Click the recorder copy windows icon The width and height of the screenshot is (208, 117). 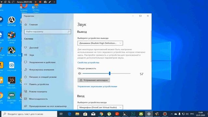click(5, 2)
